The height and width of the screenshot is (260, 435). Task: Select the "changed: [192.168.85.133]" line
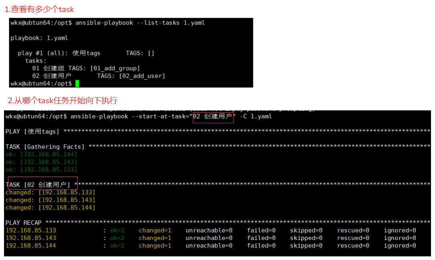50,192
